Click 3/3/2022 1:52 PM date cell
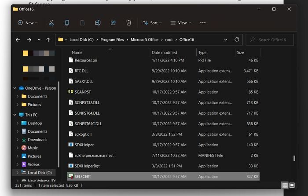Image resolution: width=308 pixels, height=196 pixels. (x=167, y=134)
